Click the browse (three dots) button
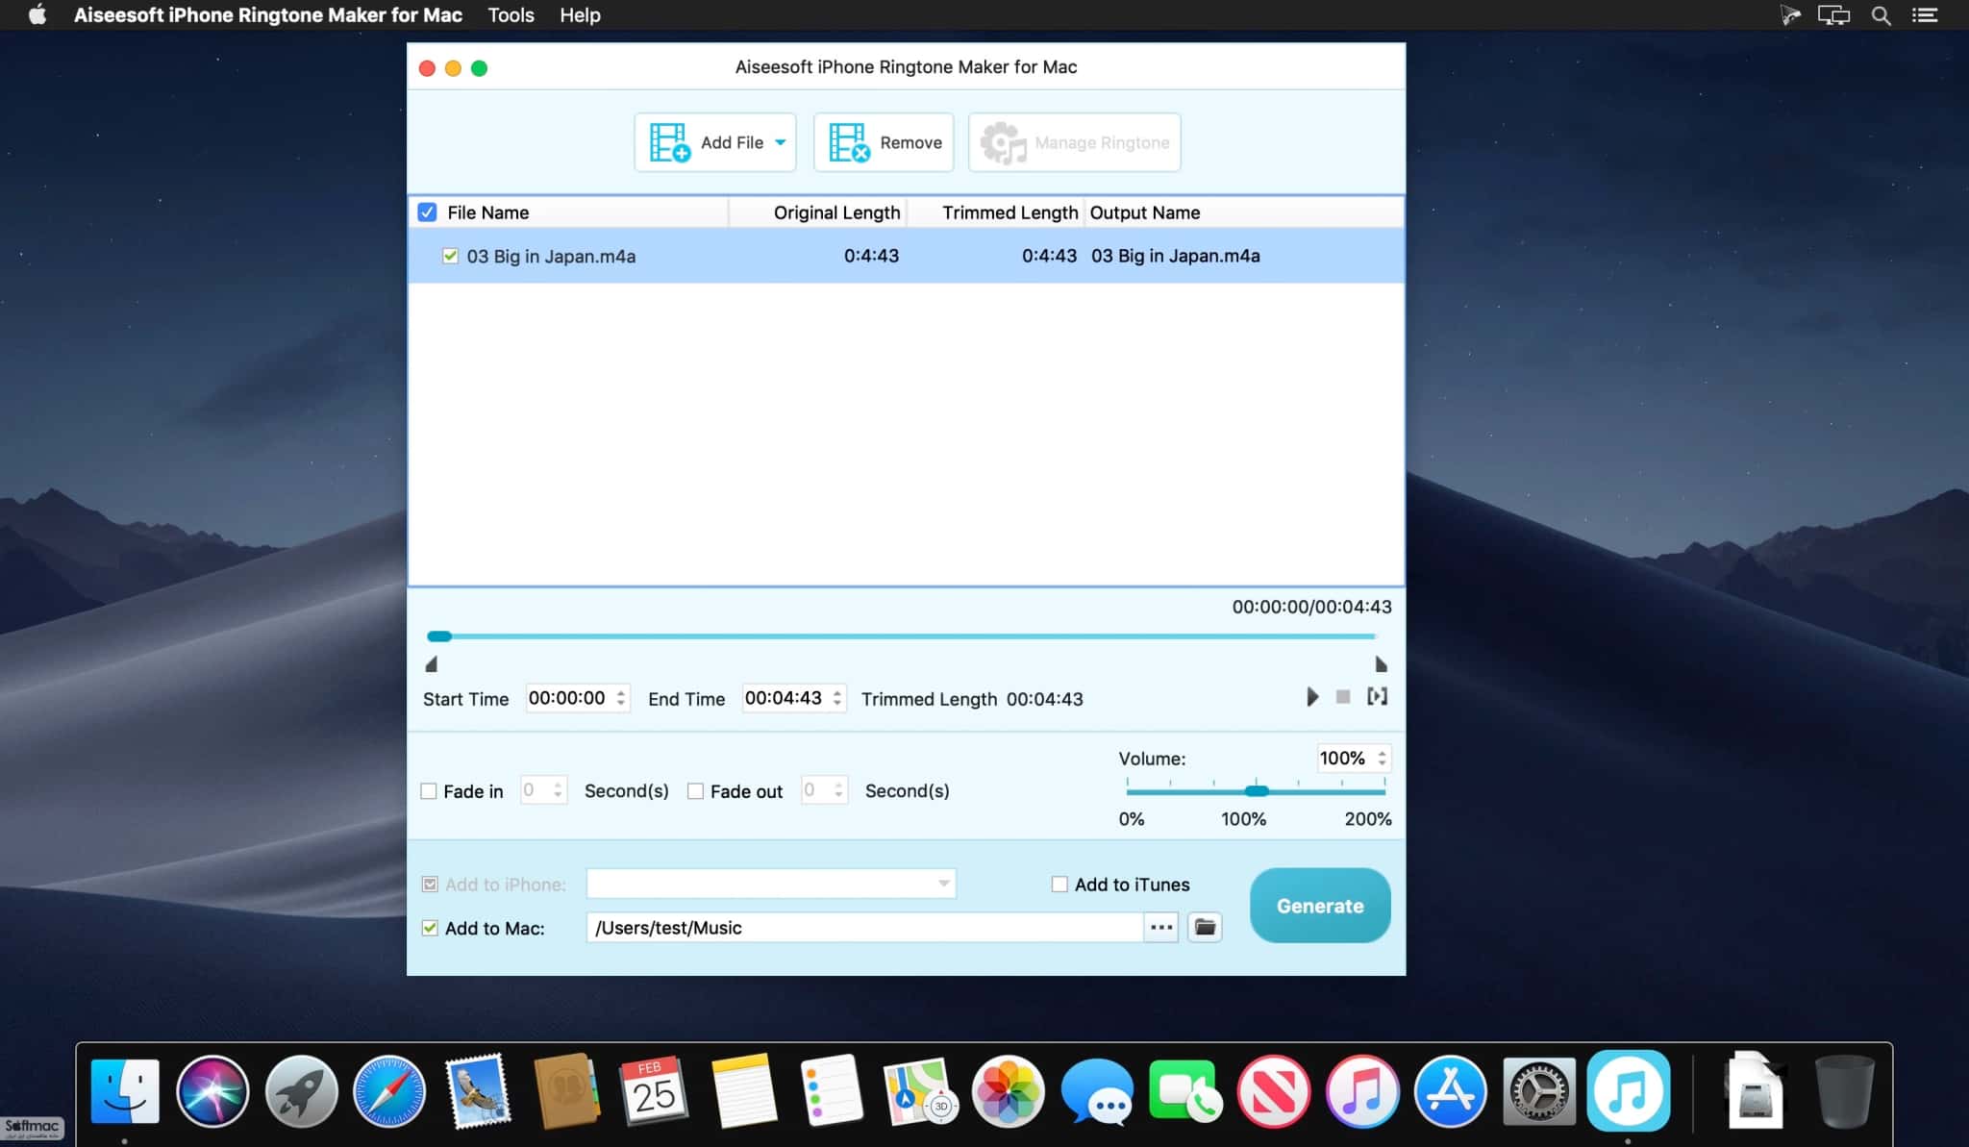1969x1147 pixels. click(1161, 928)
